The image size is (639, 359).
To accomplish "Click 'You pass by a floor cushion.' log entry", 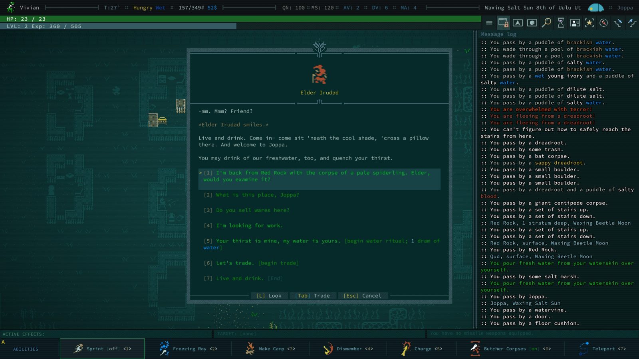I will [535, 323].
